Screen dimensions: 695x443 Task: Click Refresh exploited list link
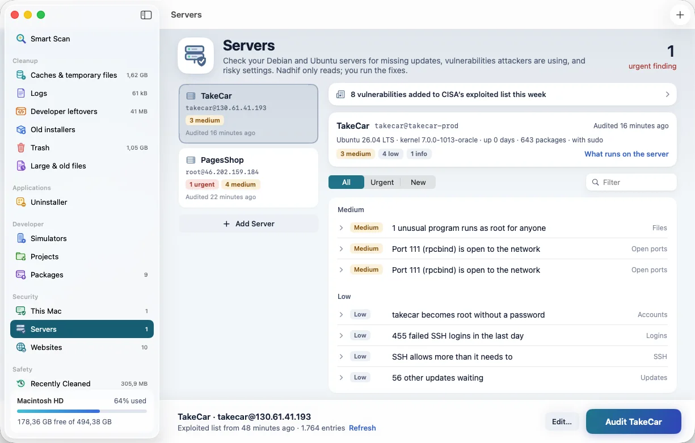pyautogui.click(x=362, y=428)
